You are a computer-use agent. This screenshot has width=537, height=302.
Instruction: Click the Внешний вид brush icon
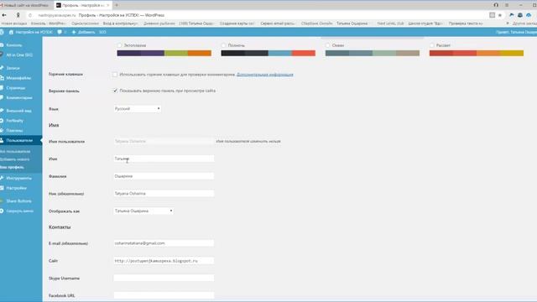2,111
